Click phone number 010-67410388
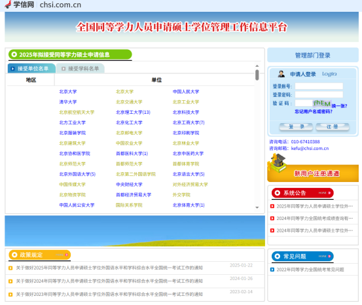 305,141
